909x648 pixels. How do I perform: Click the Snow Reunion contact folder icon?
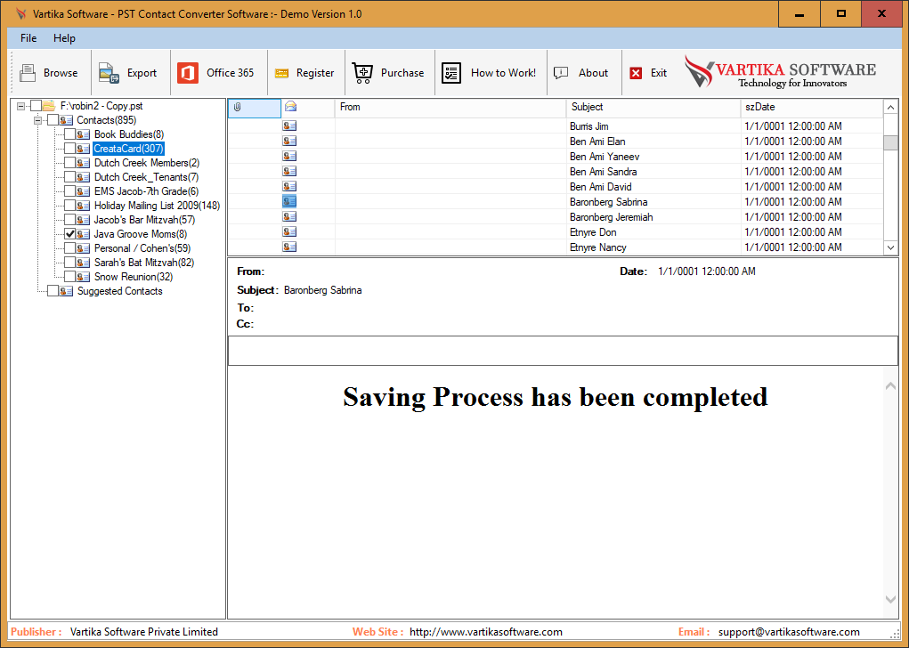[x=83, y=277]
